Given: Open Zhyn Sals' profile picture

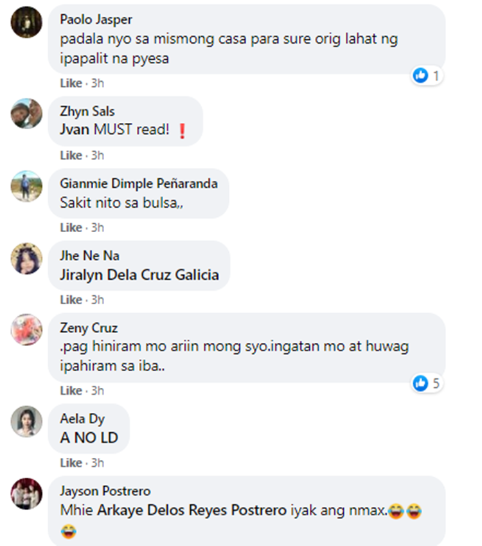Looking at the screenshot, I should [26, 114].
